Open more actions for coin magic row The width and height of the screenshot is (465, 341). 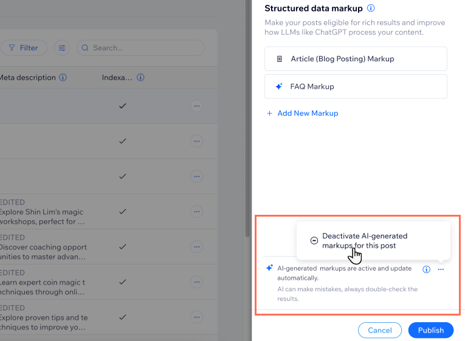(196, 282)
